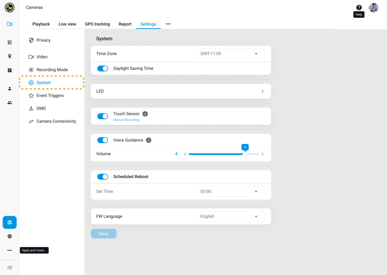
Task: Open the groups (two people) sidebar icon
Action: point(9,102)
